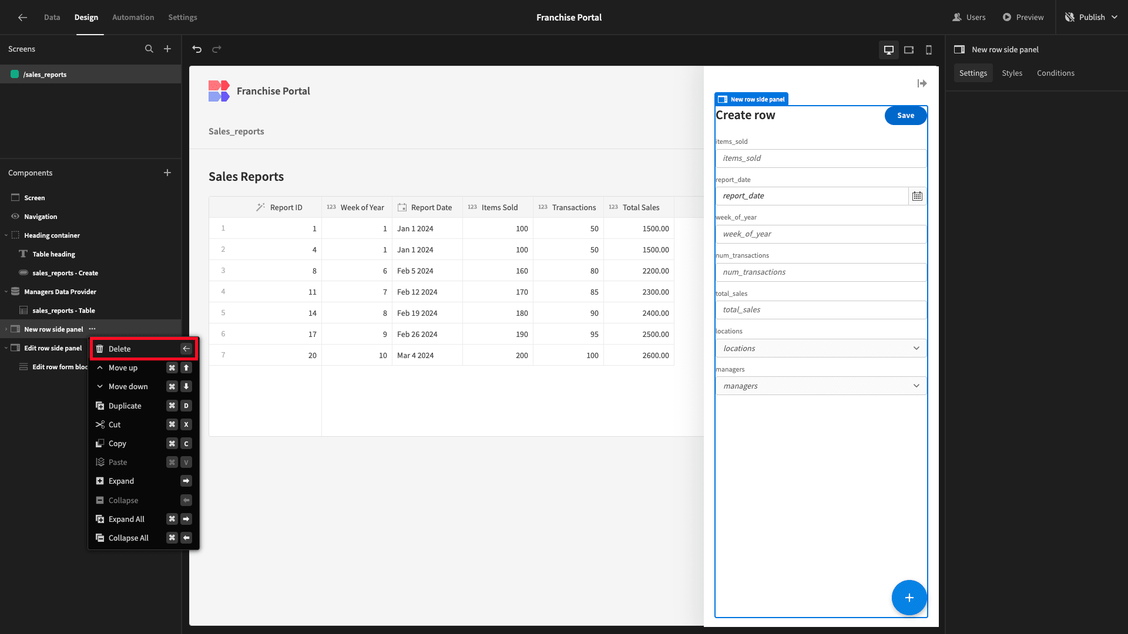This screenshot has width=1128, height=634.
Task: Open the Styles tab
Action: [1012, 73]
